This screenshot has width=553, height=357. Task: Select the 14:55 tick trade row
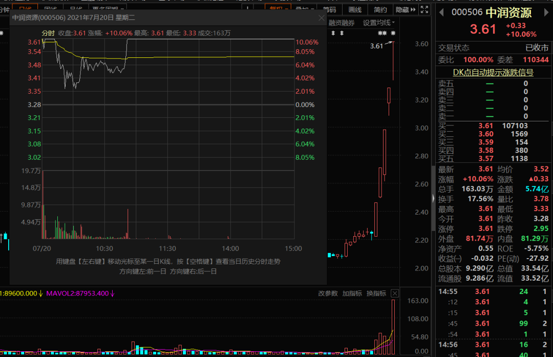[494, 292]
